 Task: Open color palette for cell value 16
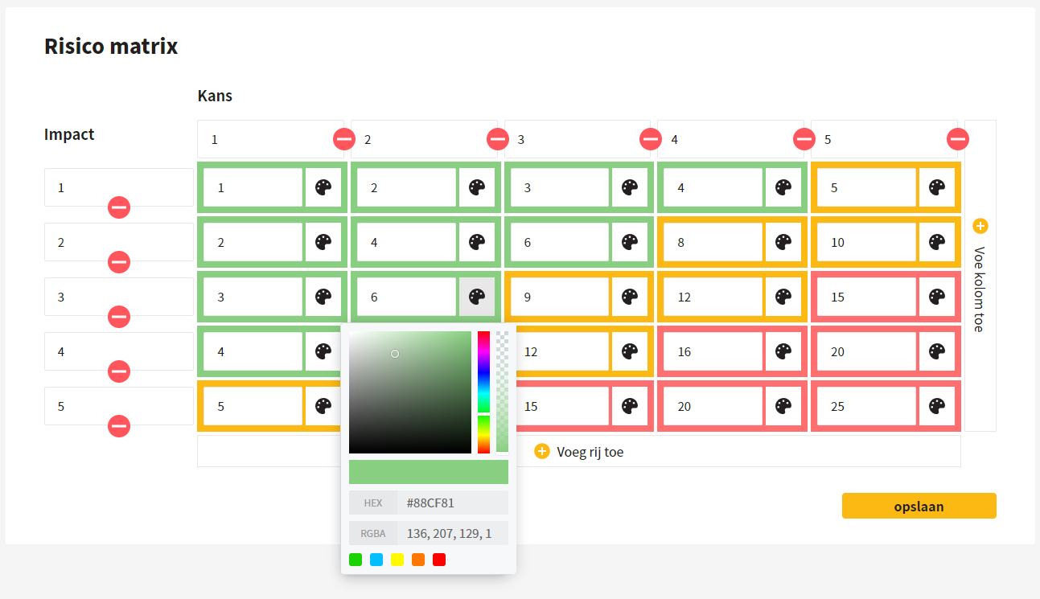783,351
